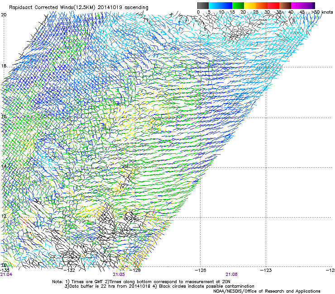Click the latitude axis label '20' at top left

[4, 15]
